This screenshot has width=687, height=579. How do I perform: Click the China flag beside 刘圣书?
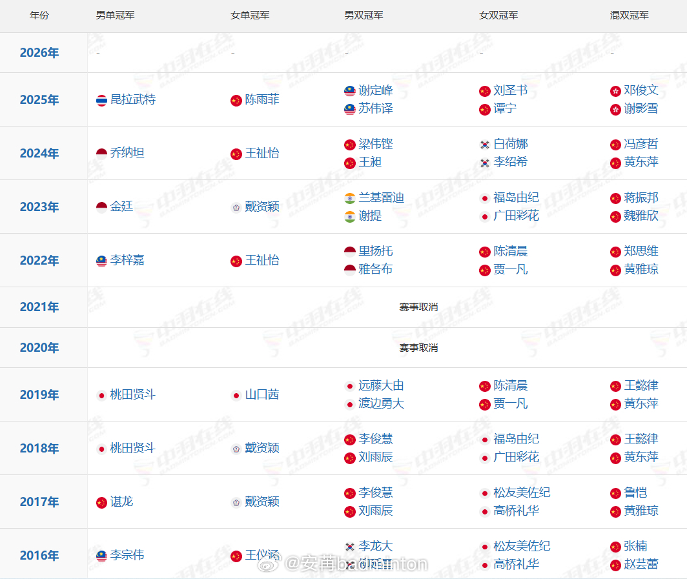[484, 91]
